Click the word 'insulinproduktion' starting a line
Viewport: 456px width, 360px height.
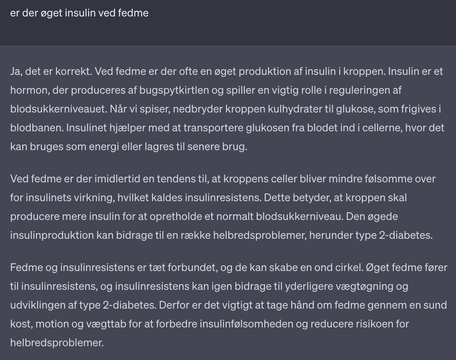52,235
